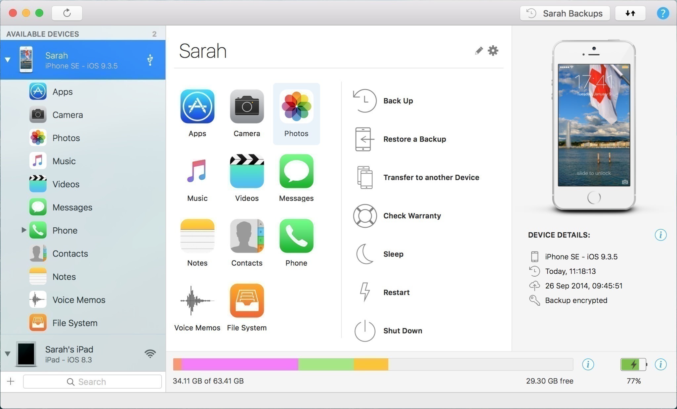Open Voice Memos from the sidebar
Image resolution: width=677 pixels, height=409 pixels.
78,300
